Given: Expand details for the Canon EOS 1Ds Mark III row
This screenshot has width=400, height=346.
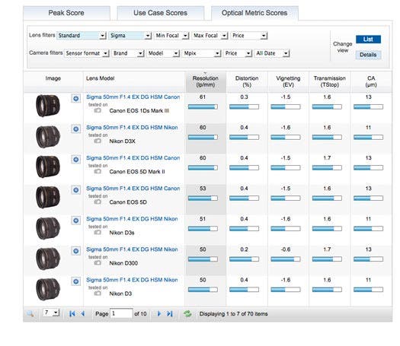Looking at the screenshot, I should pyautogui.click(x=75, y=99).
